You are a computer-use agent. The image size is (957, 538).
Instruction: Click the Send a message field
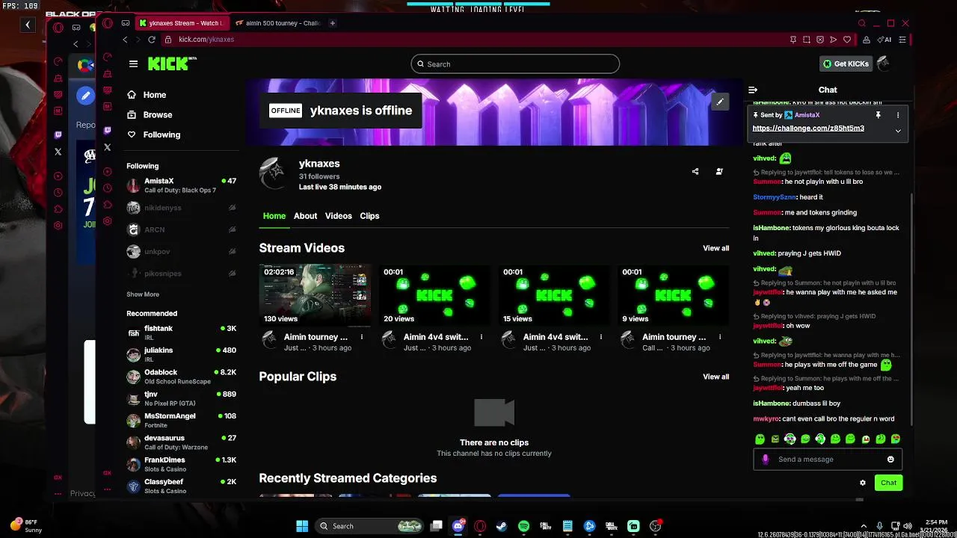click(x=827, y=460)
